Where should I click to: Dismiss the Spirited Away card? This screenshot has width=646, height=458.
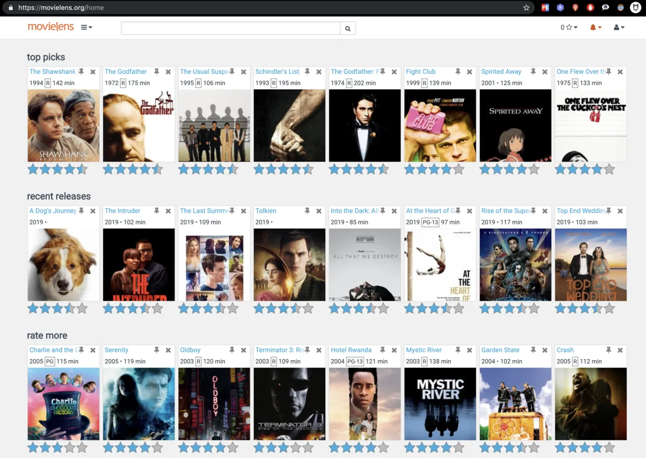tap(545, 72)
